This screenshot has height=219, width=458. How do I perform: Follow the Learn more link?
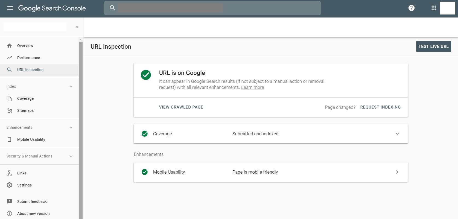(x=252, y=87)
